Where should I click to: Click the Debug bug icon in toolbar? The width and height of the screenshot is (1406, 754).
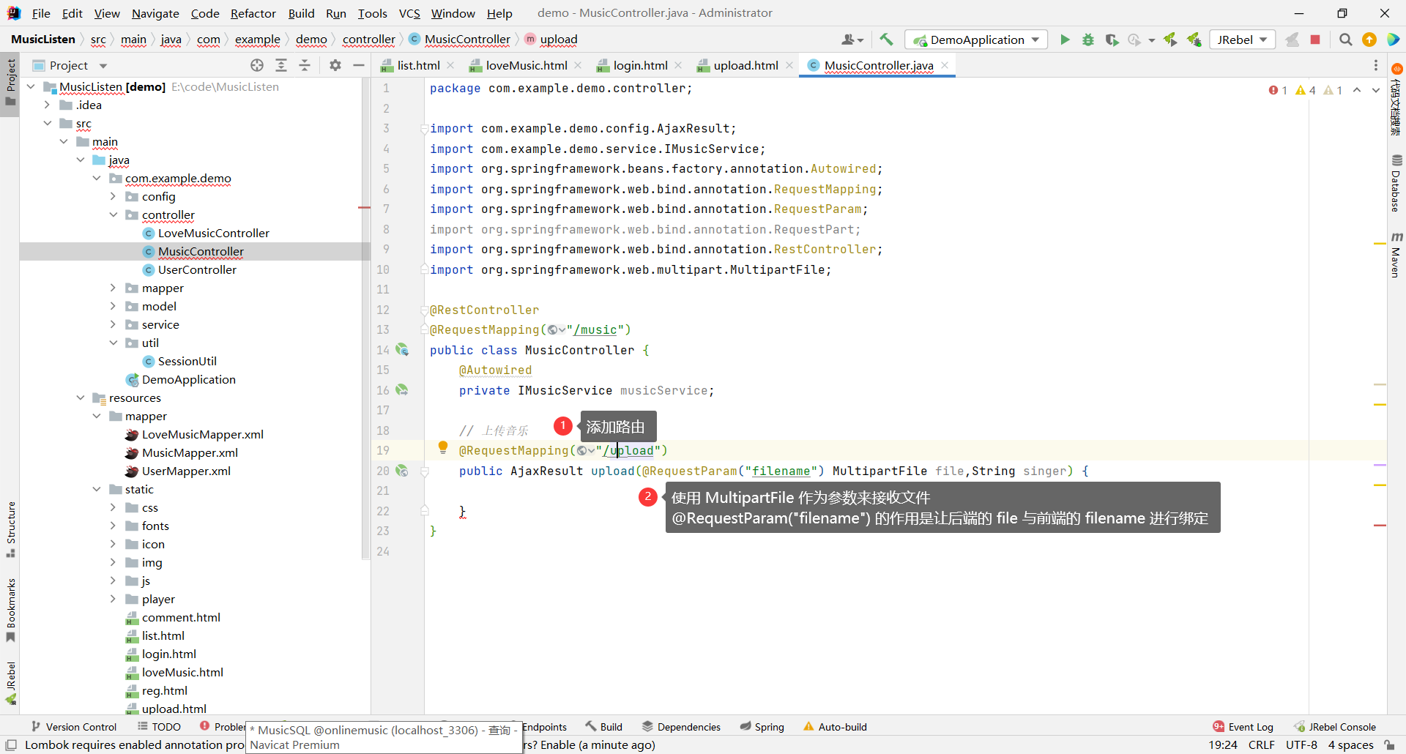pos(1088,40)
